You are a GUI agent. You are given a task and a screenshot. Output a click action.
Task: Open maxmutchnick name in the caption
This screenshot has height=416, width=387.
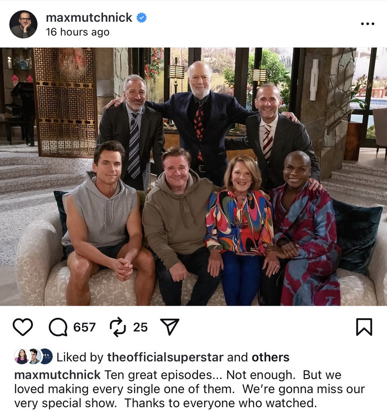tap(57, 375)
